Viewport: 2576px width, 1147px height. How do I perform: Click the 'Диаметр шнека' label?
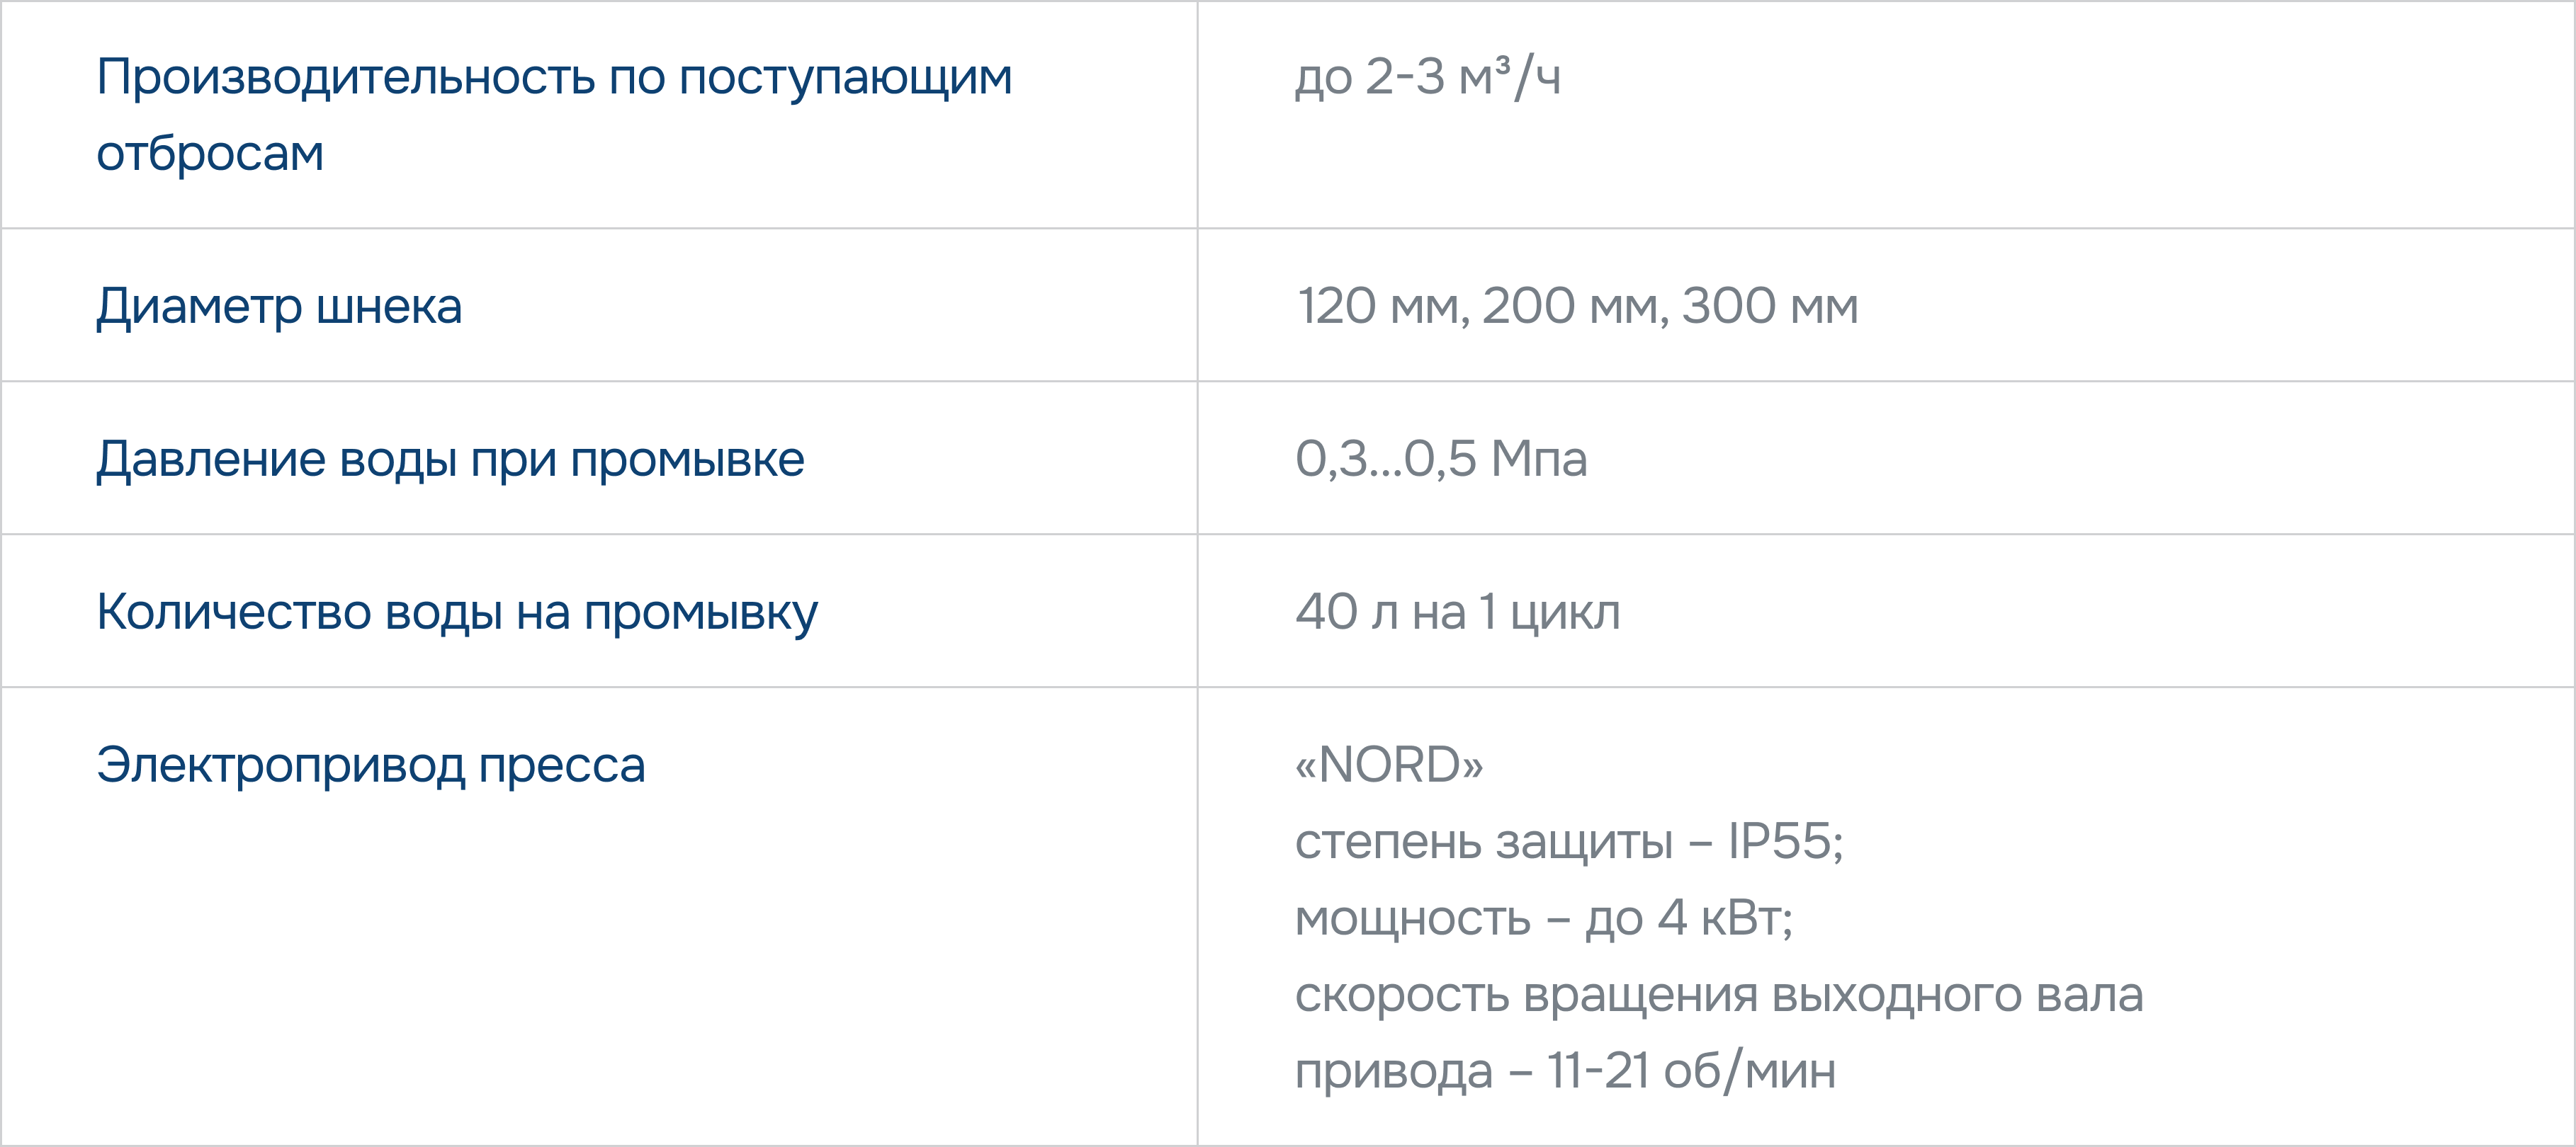click(279, 306)
